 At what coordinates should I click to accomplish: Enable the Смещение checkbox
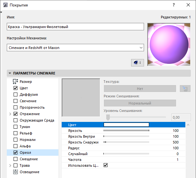click(x=15, y=159)
